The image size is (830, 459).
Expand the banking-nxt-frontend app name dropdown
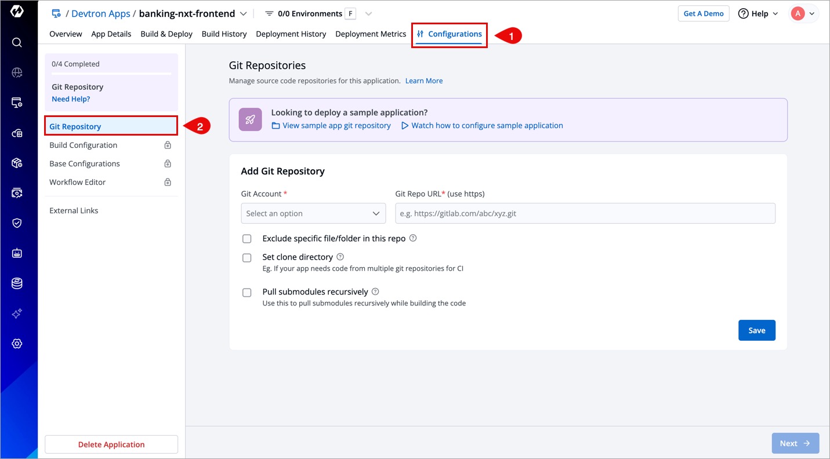(x=244, y=14)
